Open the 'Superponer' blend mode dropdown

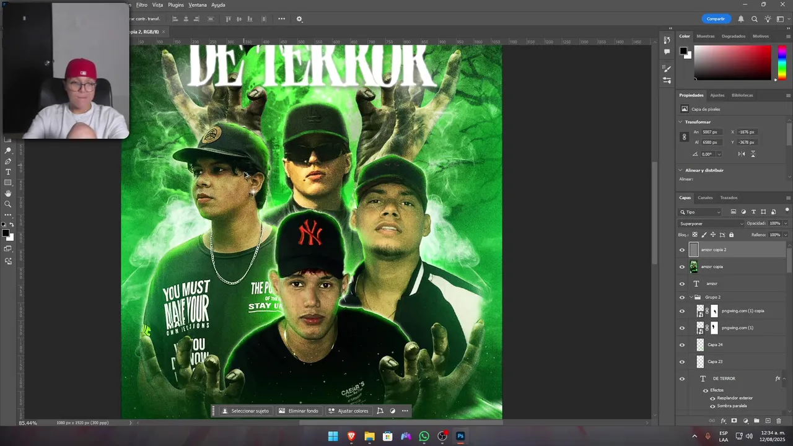(711, 224)
